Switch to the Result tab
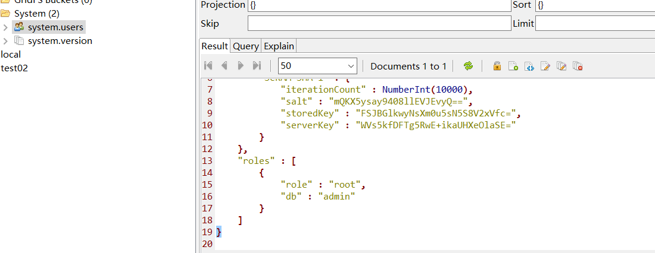 click(215, 46)
